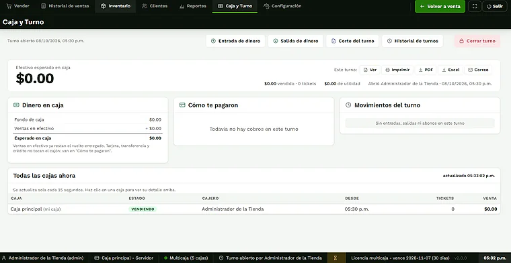Click Administrador de la Tienda cashier cell
Screen dimensions: 511x263
point(233,209)
